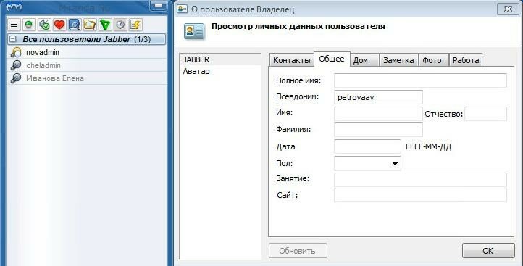Close the О пользователе Владелец dialog
Screen dimensions: 523x266
508,9
